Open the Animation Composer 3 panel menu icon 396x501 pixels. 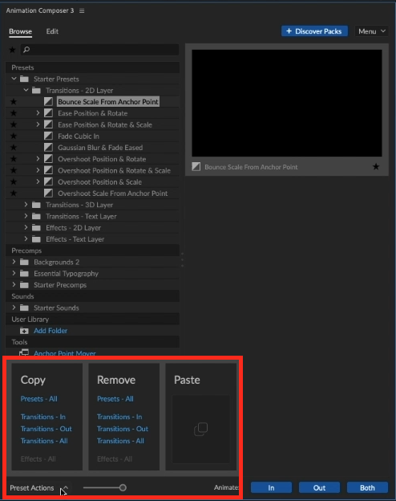tap(82, 11)
